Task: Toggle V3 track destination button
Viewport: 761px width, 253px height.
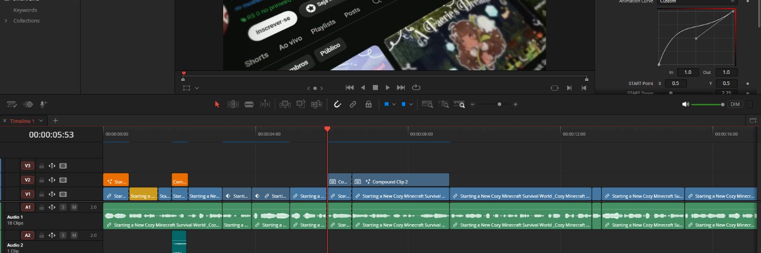Action: pos(27,165)
